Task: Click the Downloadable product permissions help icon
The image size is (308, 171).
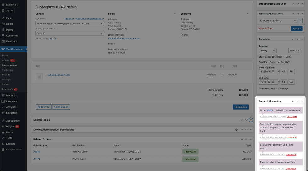Action: point(236,130)
